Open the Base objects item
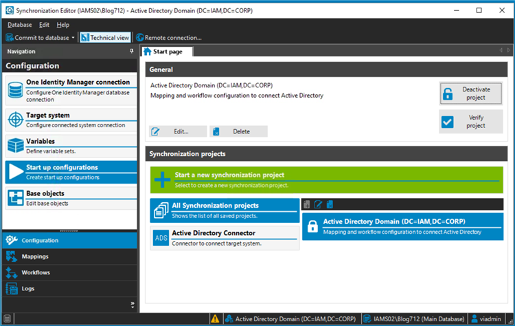The image size is (515, 326). click(x=71, y=198)
